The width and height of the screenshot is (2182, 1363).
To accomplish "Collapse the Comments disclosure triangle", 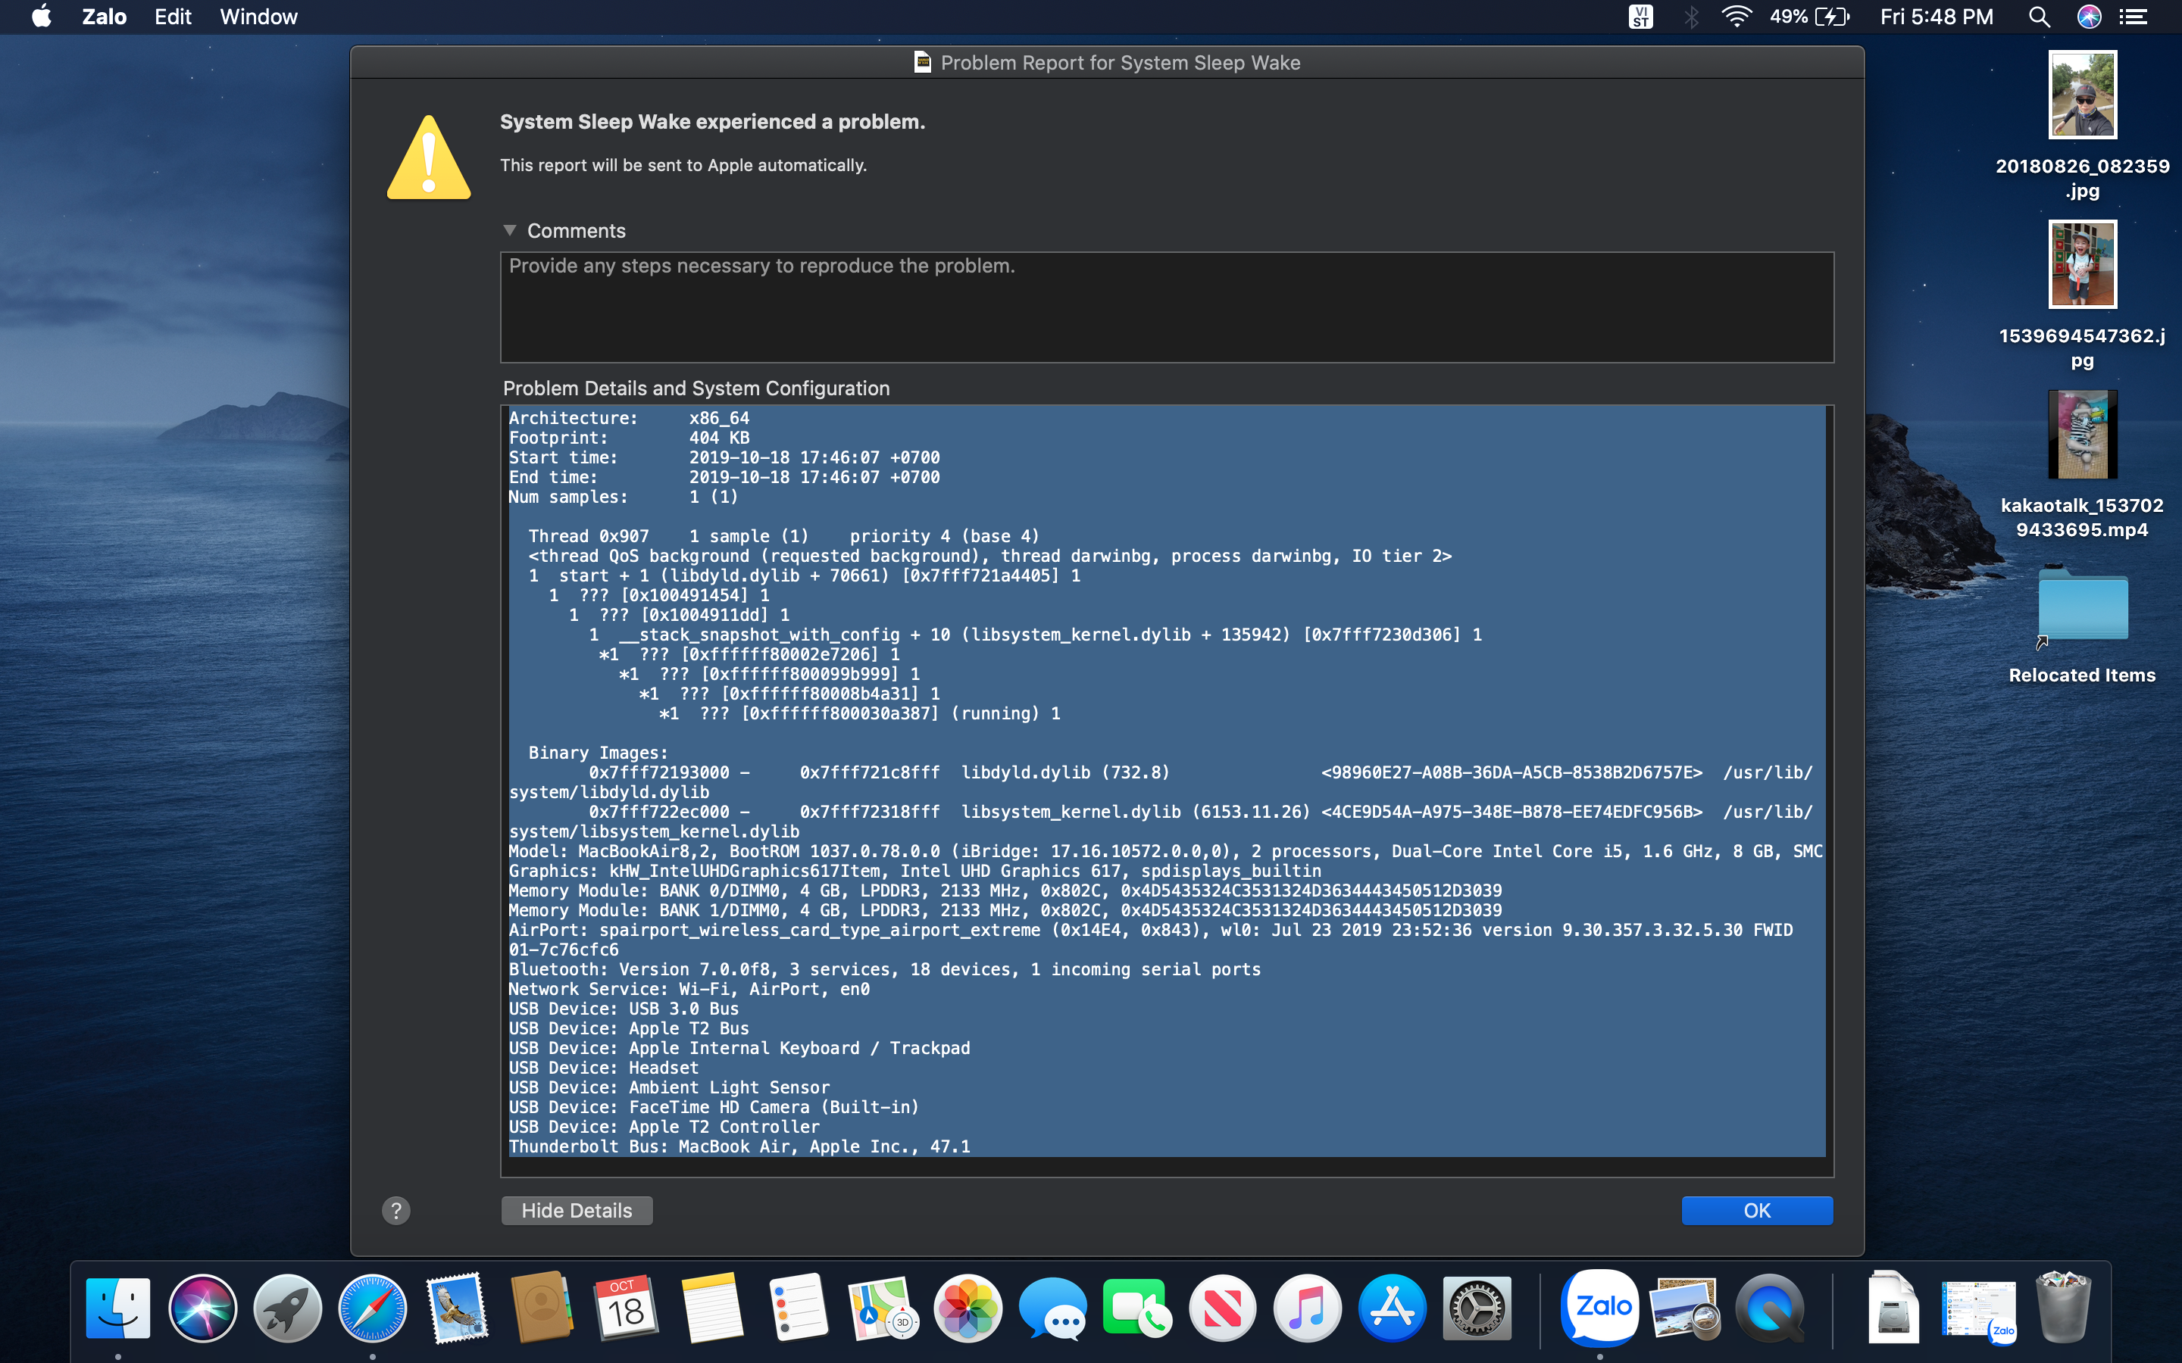I will pos(509,231).
